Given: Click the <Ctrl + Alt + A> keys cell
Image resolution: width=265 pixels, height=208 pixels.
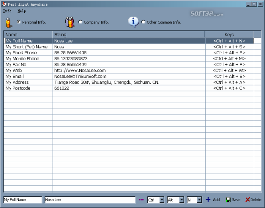Looking at the screenshot, I should [229, 82].
